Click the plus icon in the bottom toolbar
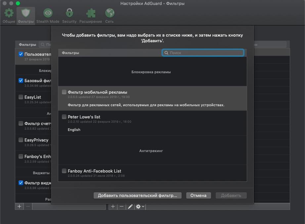This screenshot has width=305, height=224. (113, 207)
